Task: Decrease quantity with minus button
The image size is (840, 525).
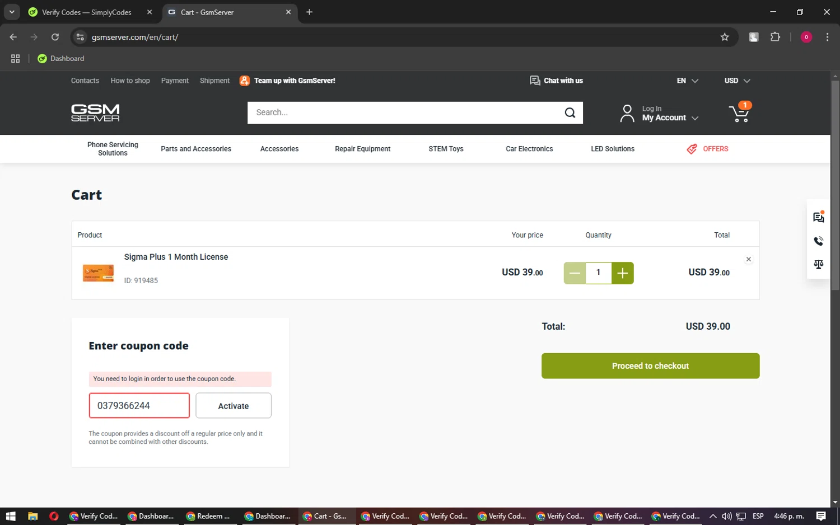Action: pyautogui.click(x=575, y=273)
